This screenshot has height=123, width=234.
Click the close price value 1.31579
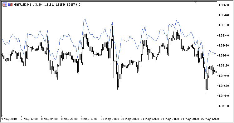[x=72, y=5]
